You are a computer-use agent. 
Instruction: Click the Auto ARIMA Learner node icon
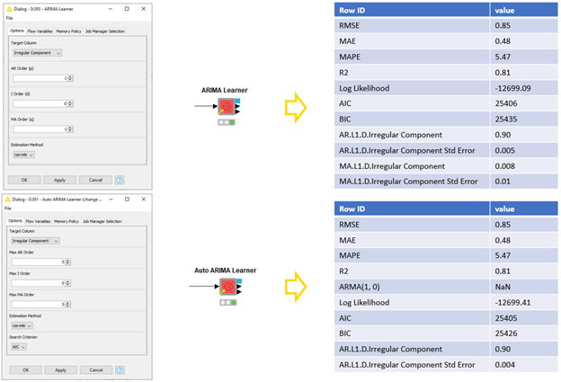[x=227, y=288]
